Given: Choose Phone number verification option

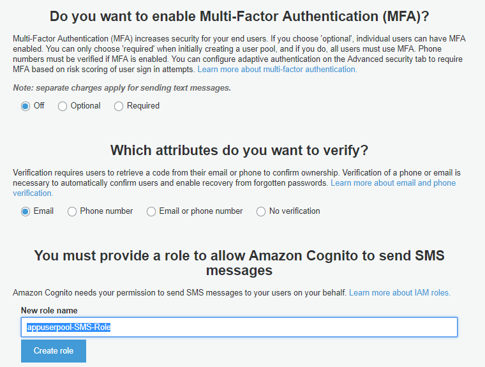Looking at the screenshot, I should [72, 211].
